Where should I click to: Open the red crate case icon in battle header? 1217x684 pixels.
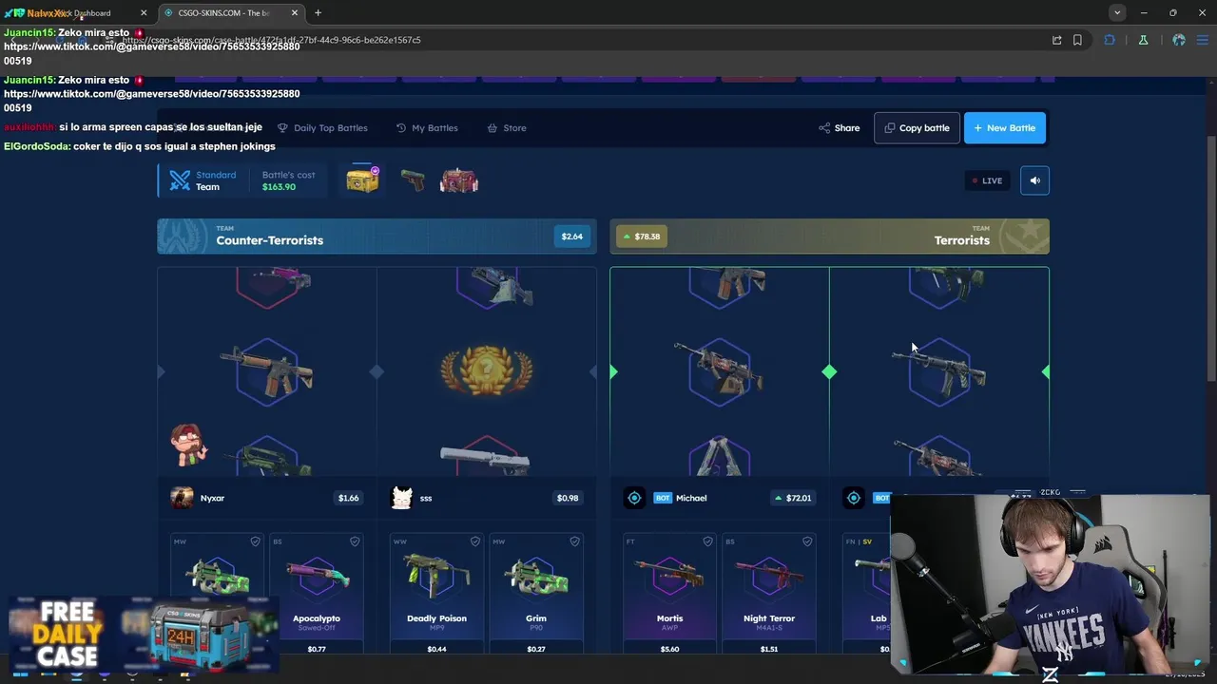click(x=459, y=180)
